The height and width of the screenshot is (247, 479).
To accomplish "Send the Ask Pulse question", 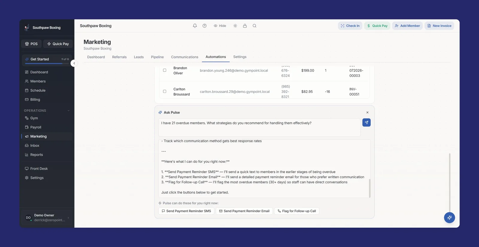I will (x=366, y=122).
